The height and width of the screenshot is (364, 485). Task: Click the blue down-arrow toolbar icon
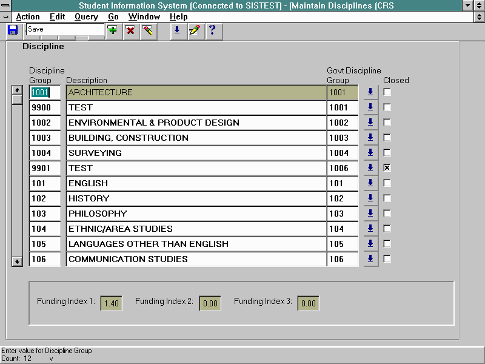[x=177, y=30]
